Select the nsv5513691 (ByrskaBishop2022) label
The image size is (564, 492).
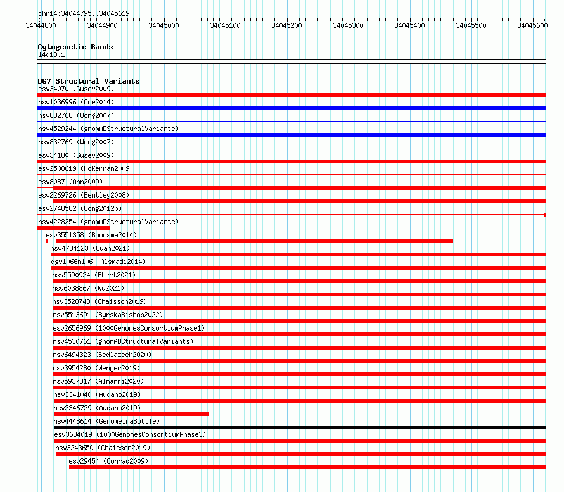(x=108, y=315)
